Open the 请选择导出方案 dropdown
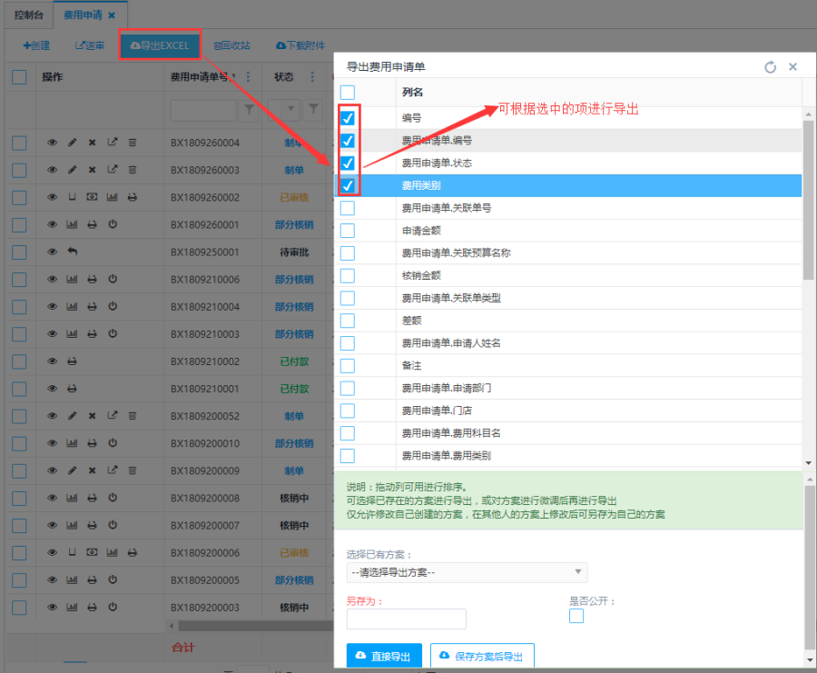The width and height of the screenshot is (817, 673). pyautogui.click(x=467, y=572)
